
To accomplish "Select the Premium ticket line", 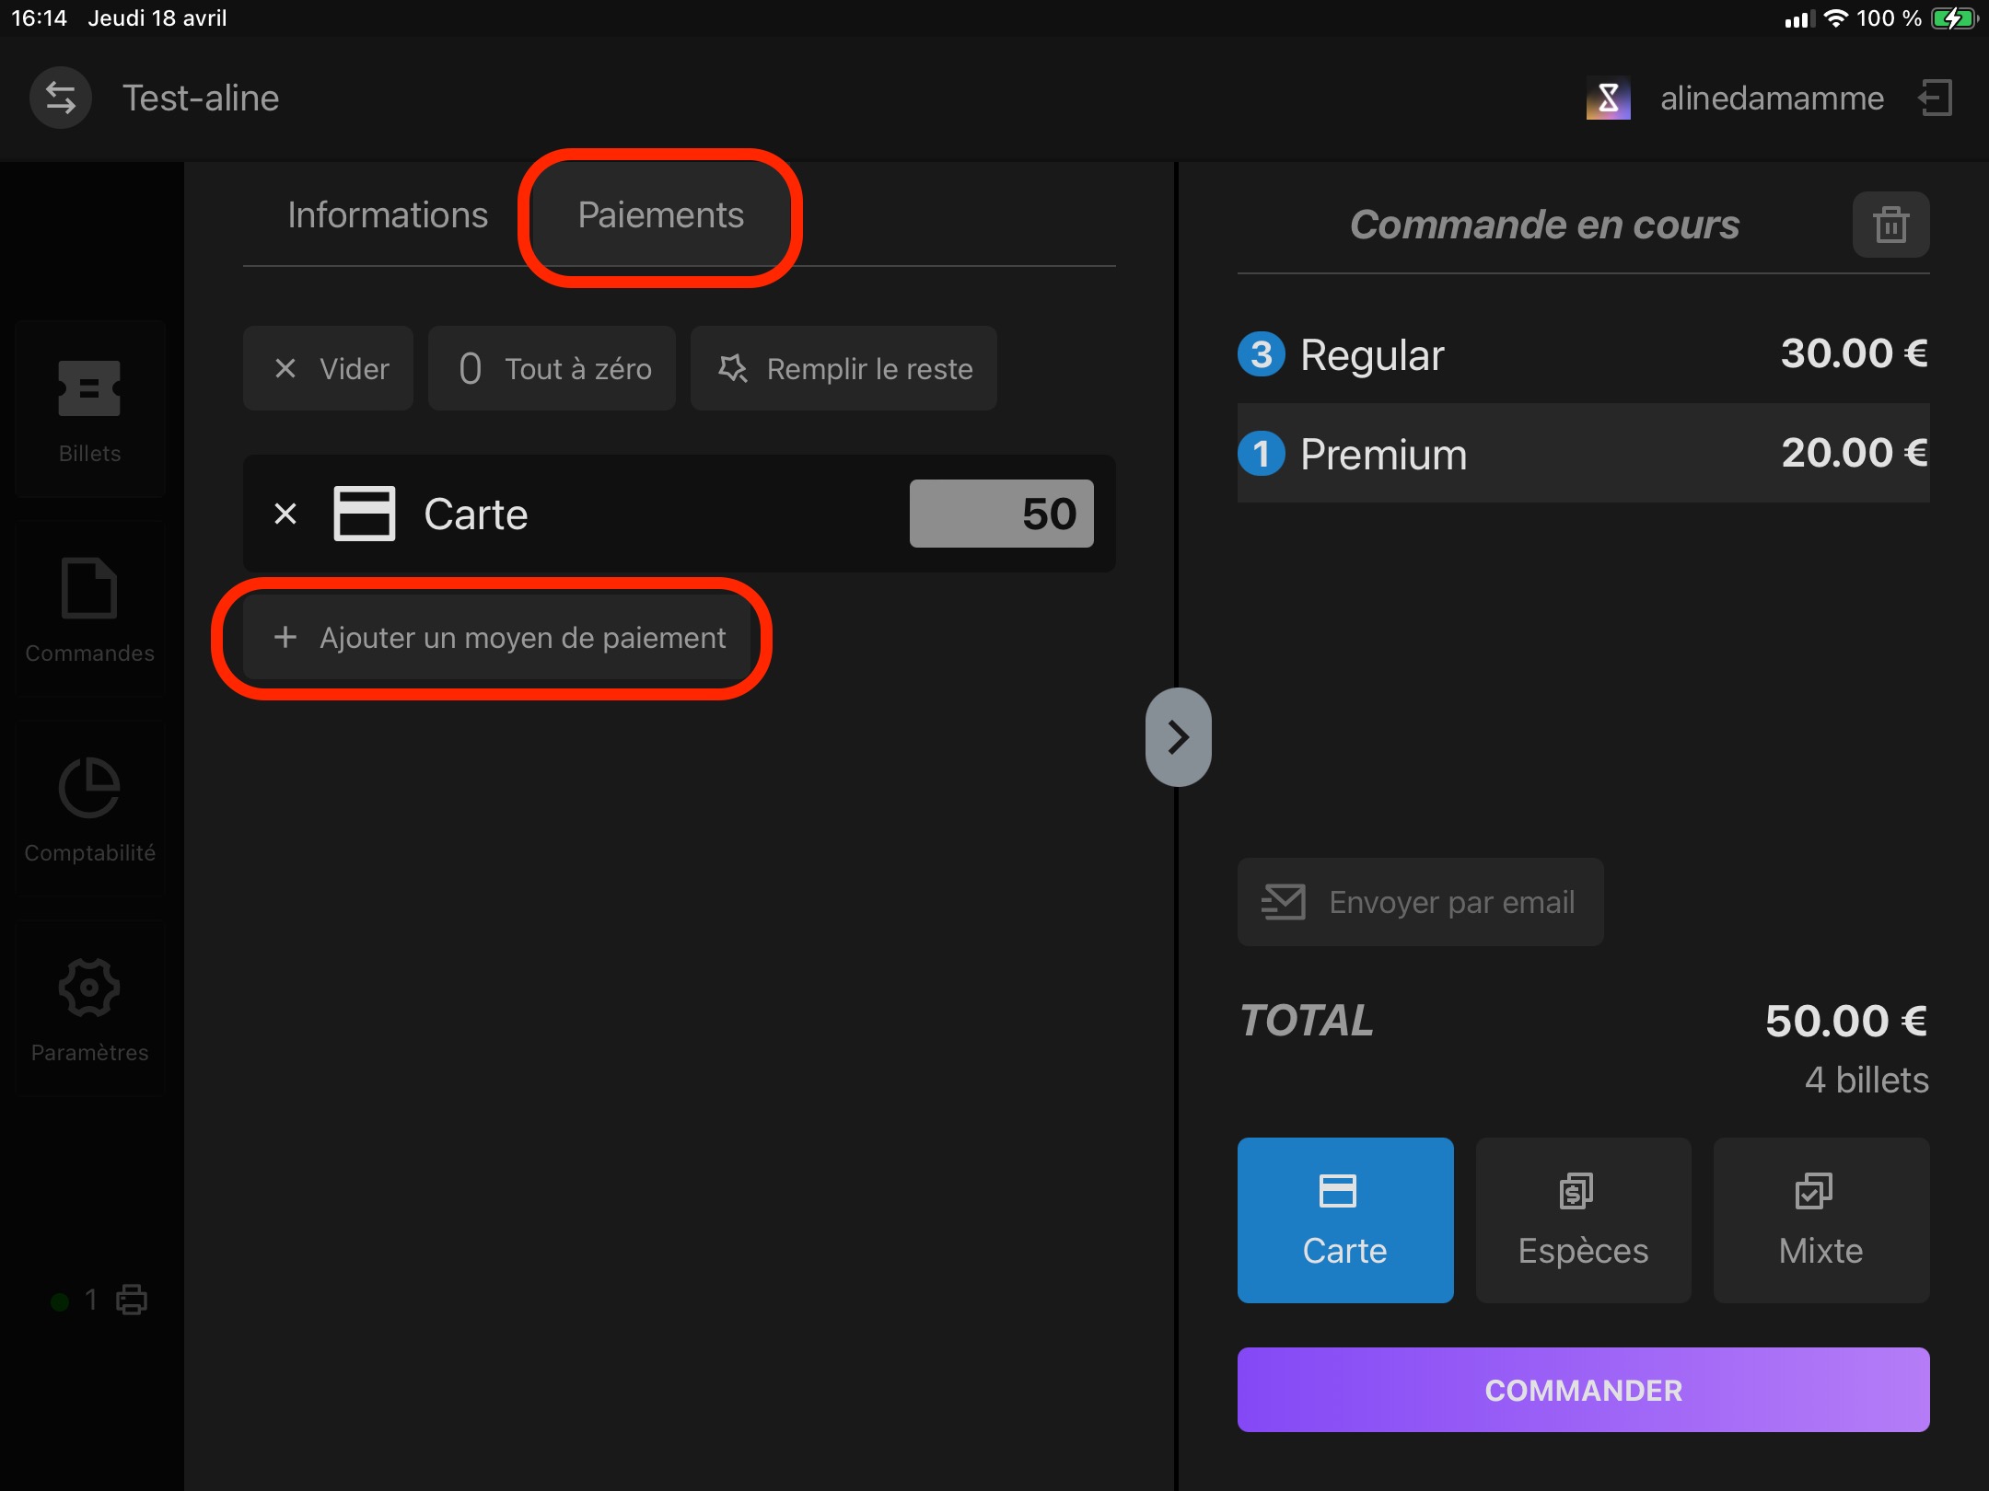I will point(1583,453).
